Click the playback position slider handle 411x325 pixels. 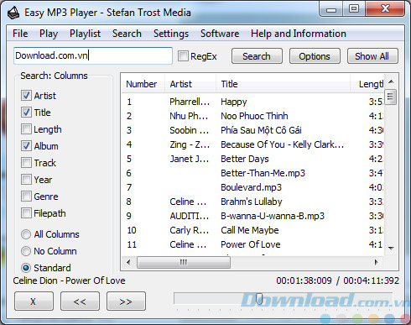[259, 299]
